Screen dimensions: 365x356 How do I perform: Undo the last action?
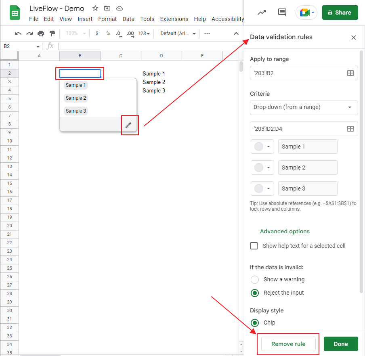18,34
